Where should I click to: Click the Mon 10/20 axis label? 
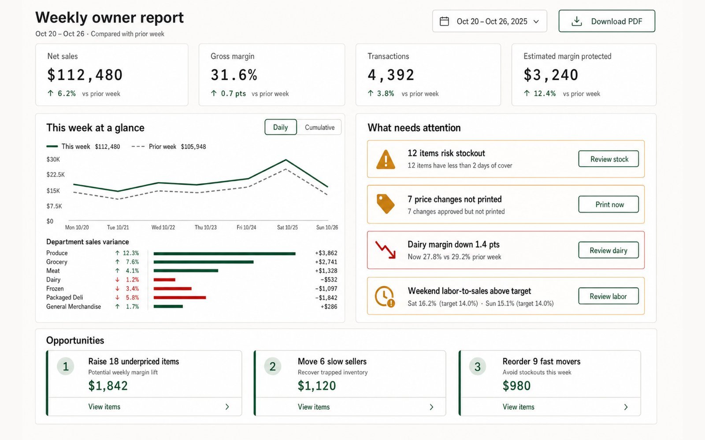[77, 227]
